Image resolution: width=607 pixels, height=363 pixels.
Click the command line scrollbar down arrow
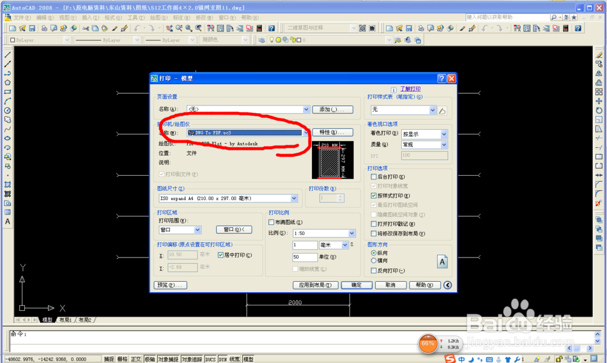598,342
